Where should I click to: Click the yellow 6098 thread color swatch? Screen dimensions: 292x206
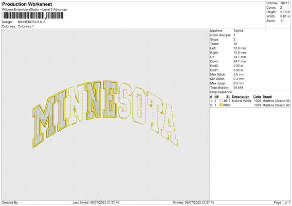point(221,105)
